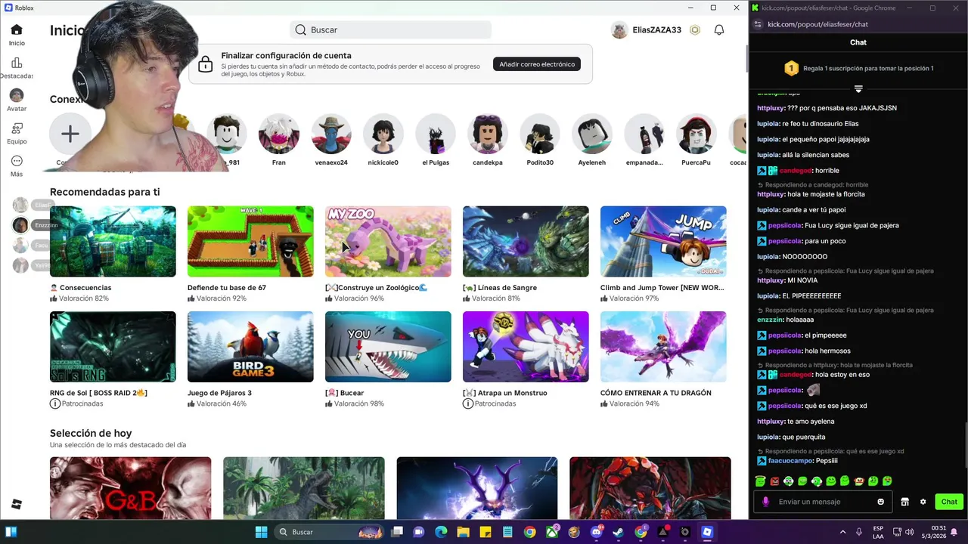Image resolution: width=968 pixels, height=544 pixels.
Task: Open Consecuencias game thumbnail
Action: (113, 242)
